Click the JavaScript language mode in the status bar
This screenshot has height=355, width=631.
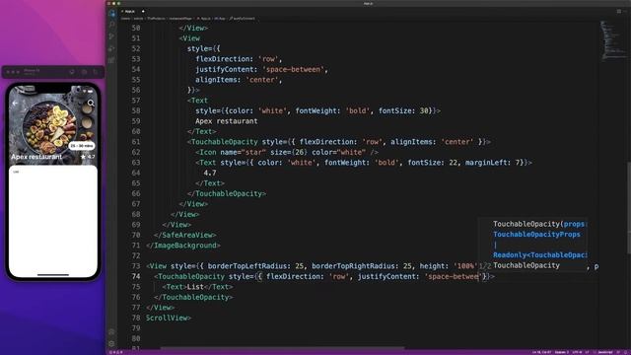click(x=604, y=352)
